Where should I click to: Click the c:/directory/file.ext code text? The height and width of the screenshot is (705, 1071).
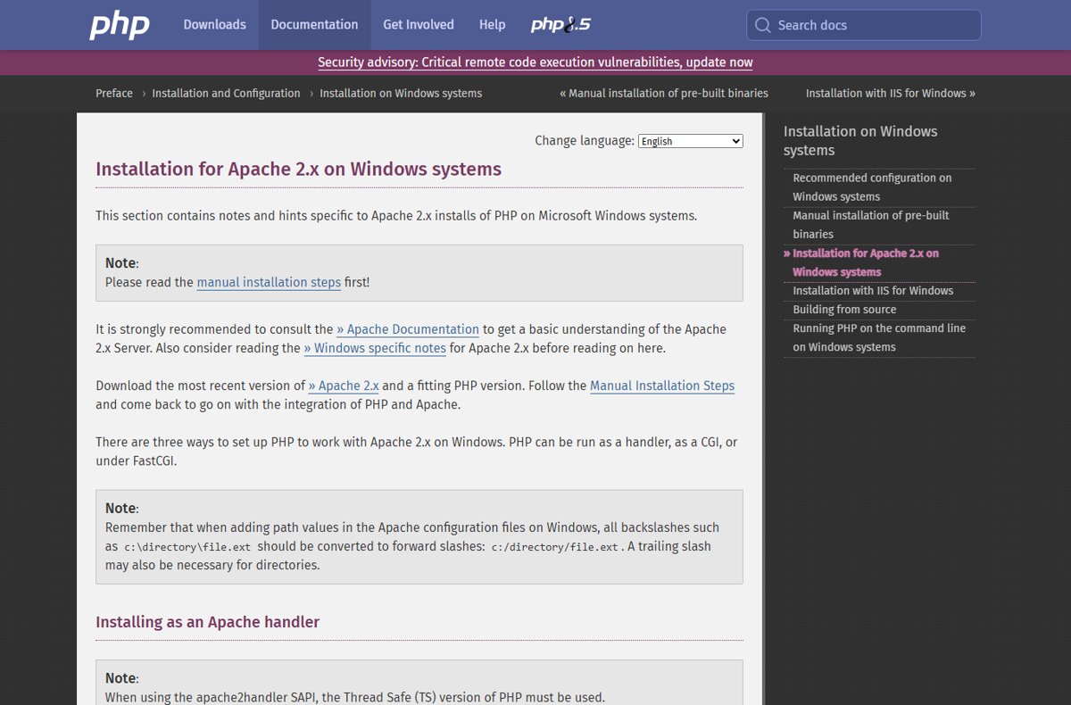(554, 547)
